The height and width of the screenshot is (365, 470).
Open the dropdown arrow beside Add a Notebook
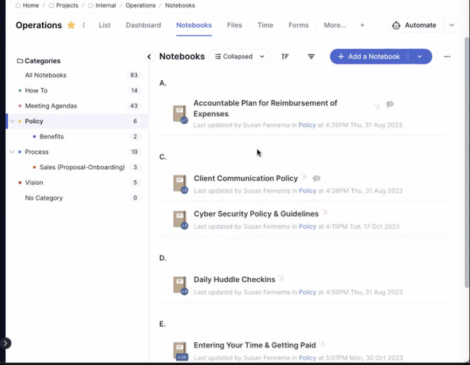tap(419, 56)
